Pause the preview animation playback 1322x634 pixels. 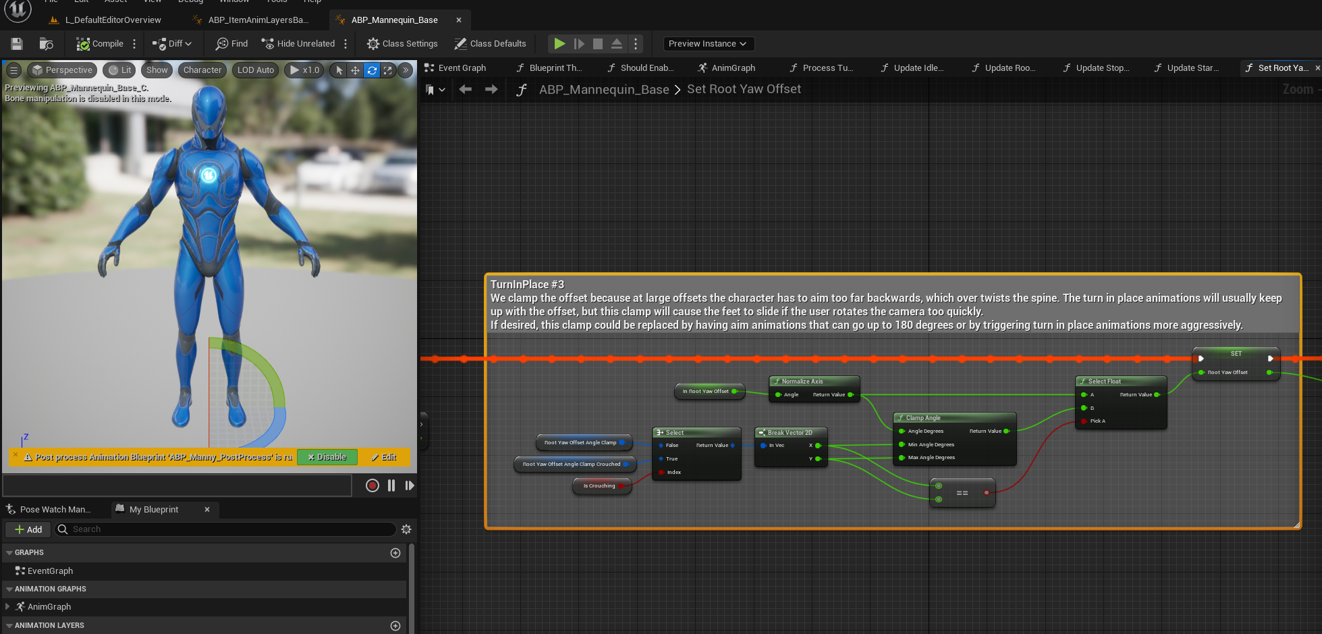click(391, 485)
